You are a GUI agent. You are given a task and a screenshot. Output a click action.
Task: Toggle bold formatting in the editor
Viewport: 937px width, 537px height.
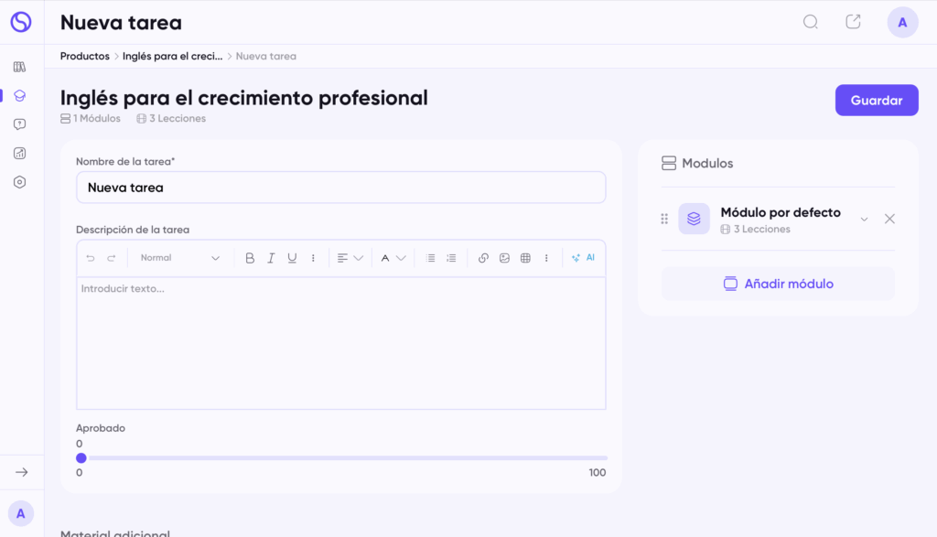point(250,258)
